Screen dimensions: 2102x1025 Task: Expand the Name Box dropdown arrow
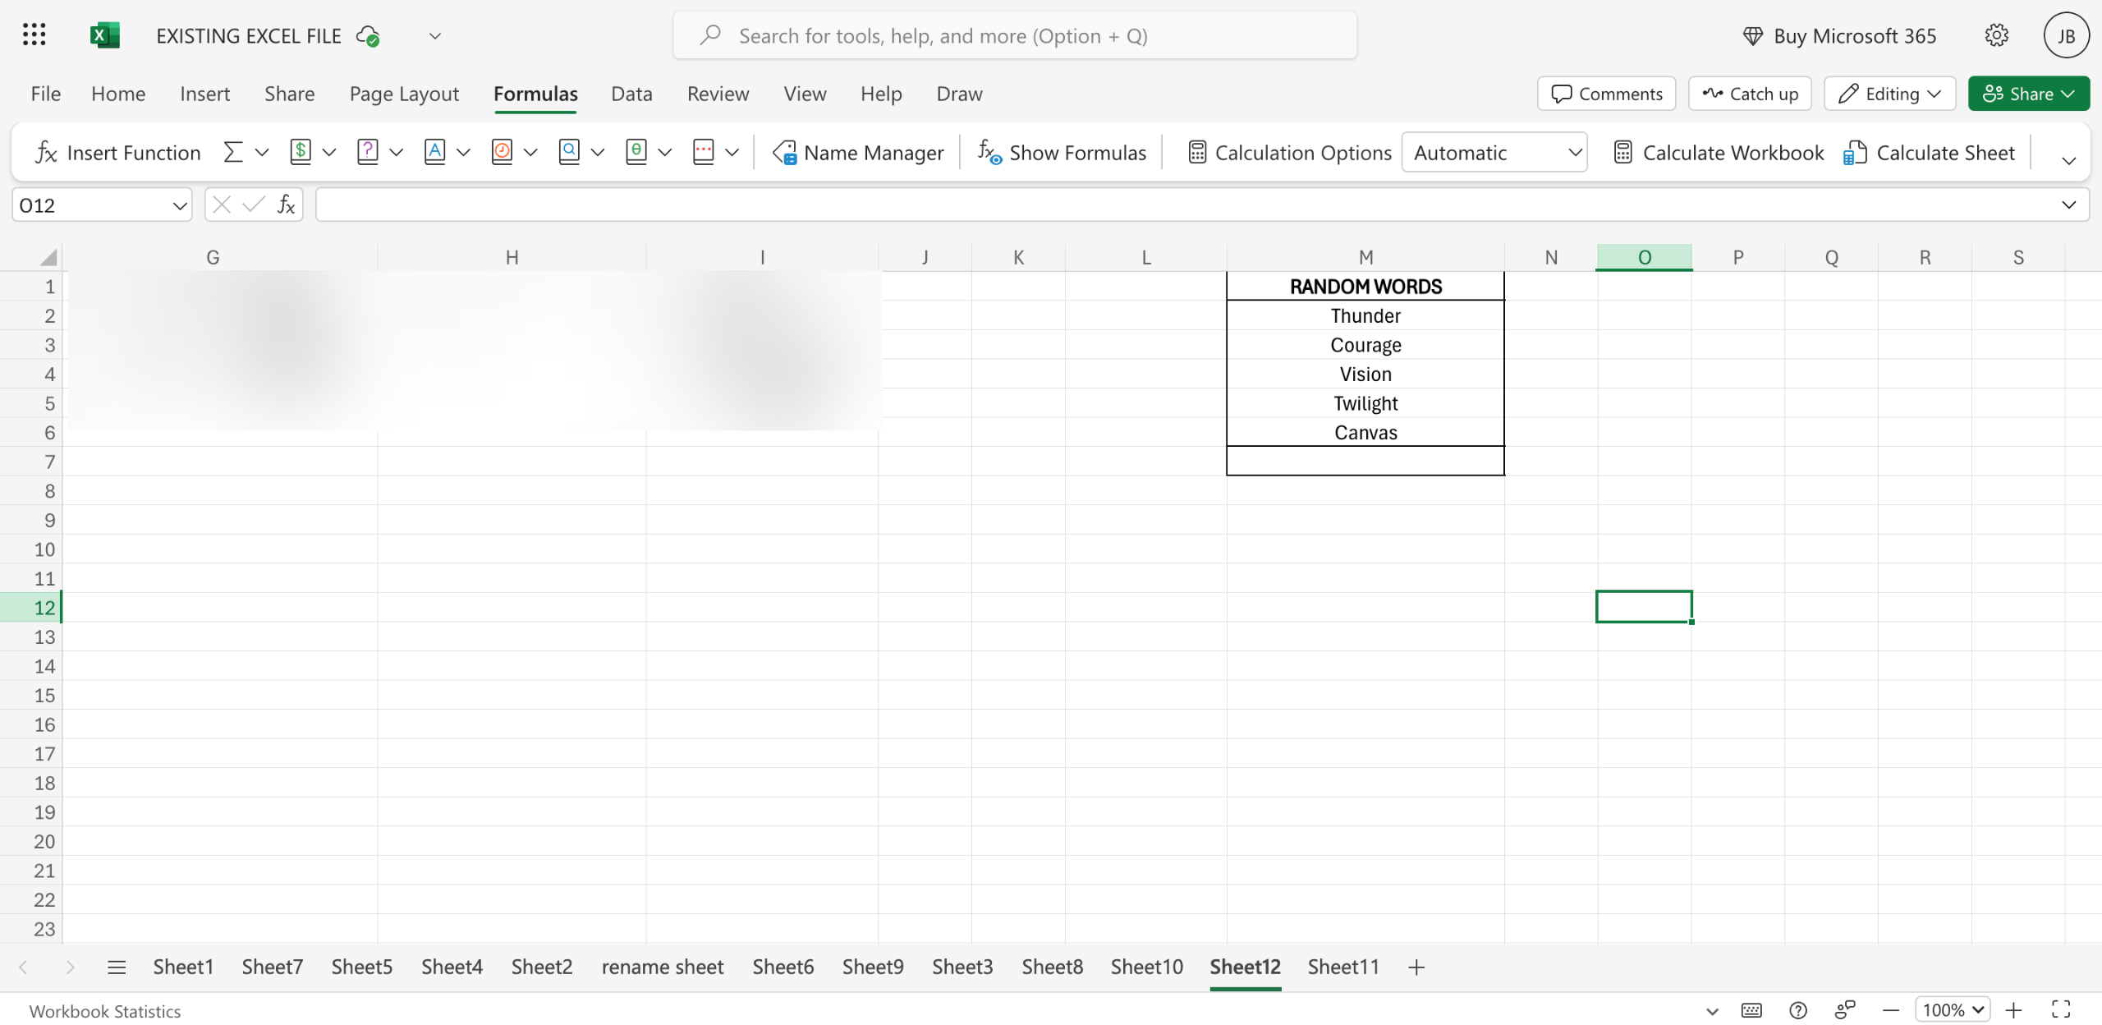pyautogui.click(x=179, y=205)
